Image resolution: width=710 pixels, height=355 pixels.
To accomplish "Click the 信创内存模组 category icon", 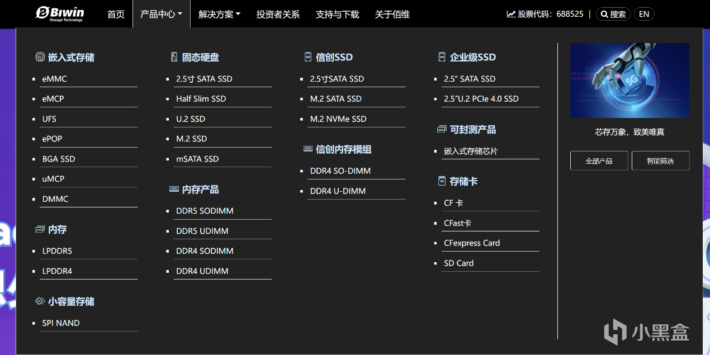I will 308,149.
